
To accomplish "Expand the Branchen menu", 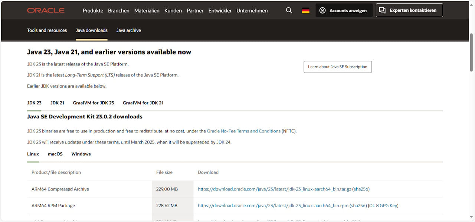I will pos(119,11).
